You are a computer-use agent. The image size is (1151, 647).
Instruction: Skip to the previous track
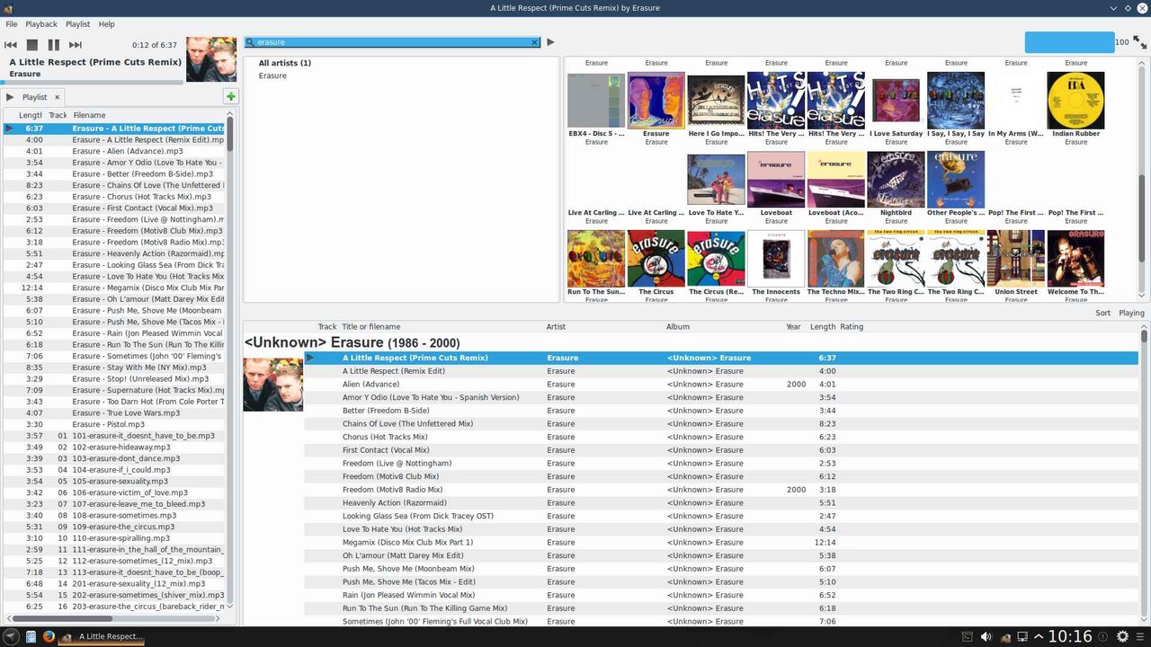click(11, 45)
